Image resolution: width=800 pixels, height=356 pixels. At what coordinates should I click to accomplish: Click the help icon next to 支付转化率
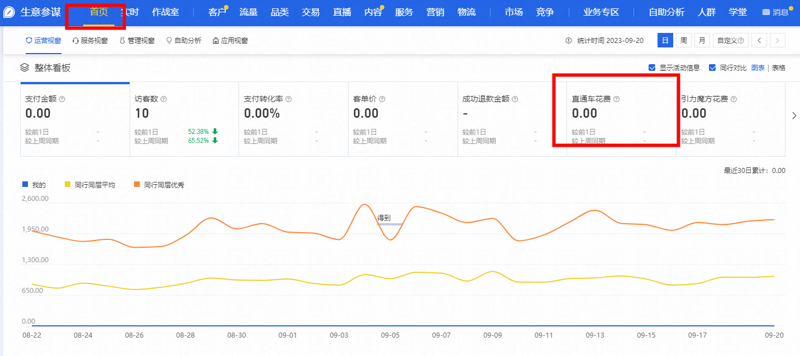(x=289, y=99)
